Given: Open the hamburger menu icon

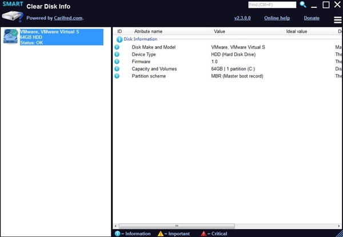Looking at the screenshot, I should [337, 20].
